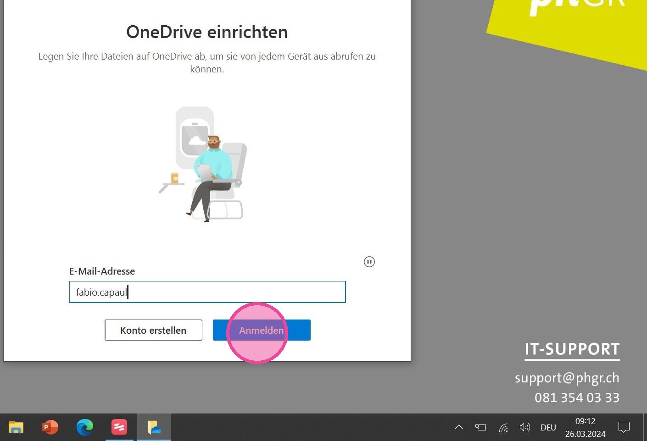Open File Explorer from the taskbar
Screen dimensions: 647x441
pyautogui.click(x=16, y=427)
